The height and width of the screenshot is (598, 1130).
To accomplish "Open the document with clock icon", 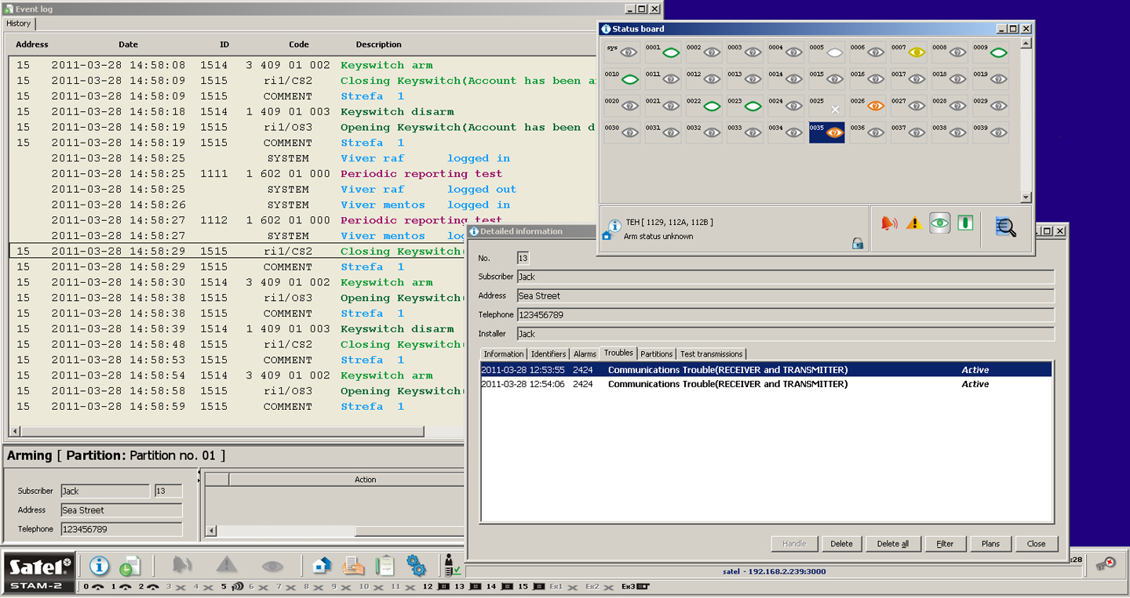I will (129, 565).
